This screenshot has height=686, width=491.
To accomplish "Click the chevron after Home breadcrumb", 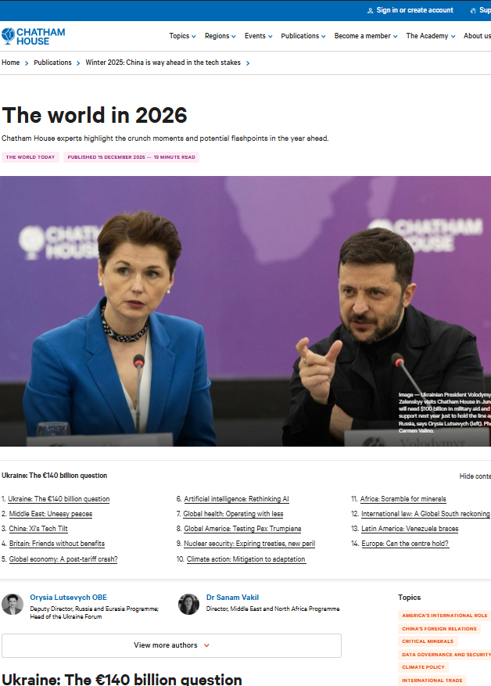I will (x=27, y=63).
